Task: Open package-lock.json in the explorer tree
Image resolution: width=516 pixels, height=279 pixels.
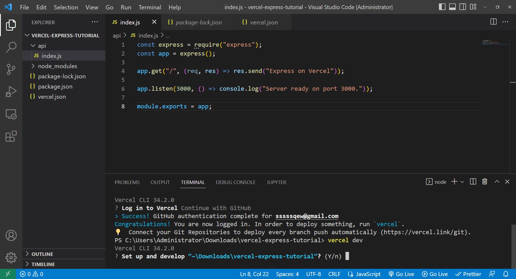Action: pos(64,76)
